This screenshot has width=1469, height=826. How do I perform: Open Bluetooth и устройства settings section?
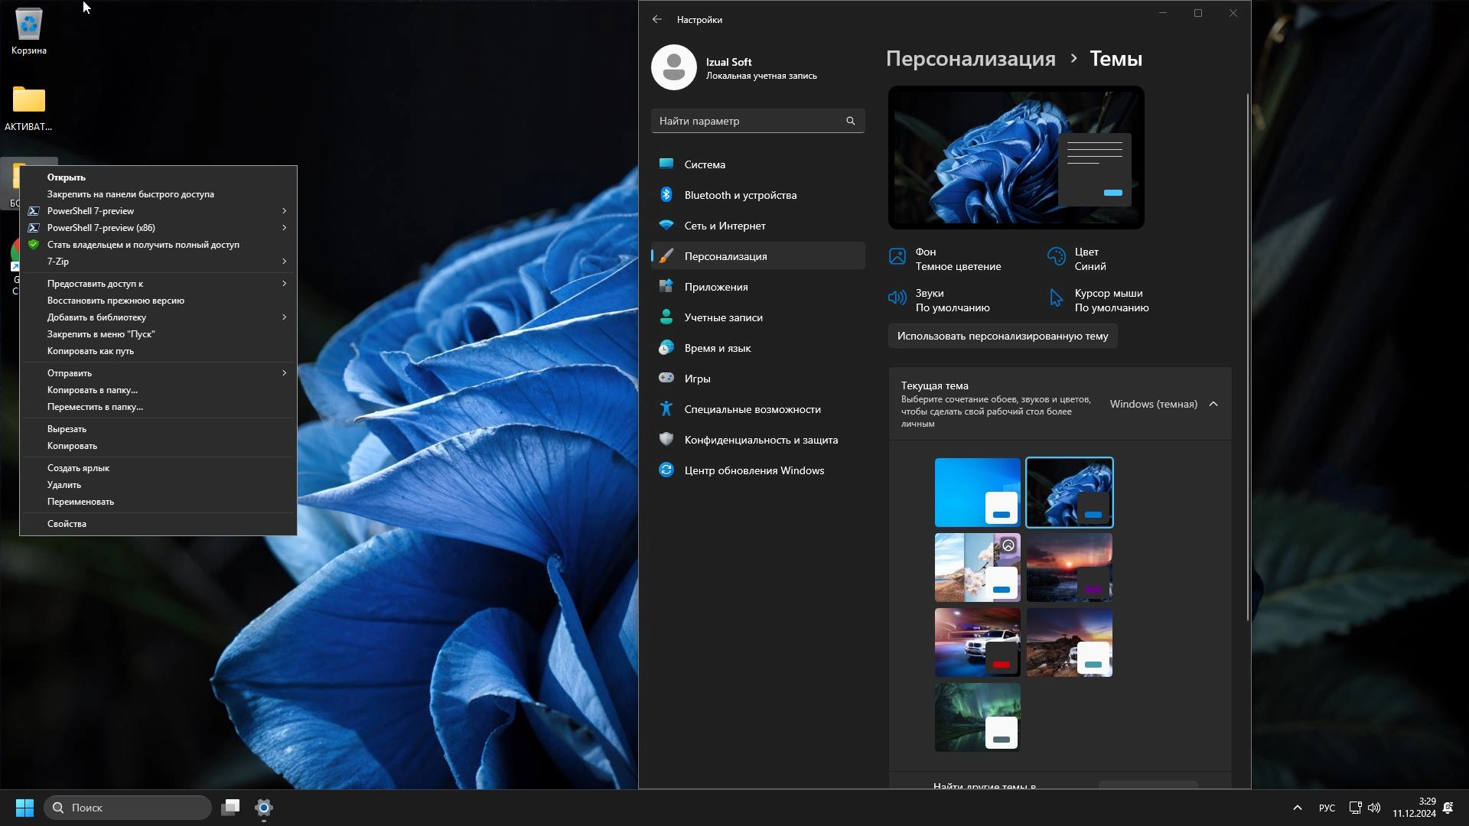click(740, 195)
